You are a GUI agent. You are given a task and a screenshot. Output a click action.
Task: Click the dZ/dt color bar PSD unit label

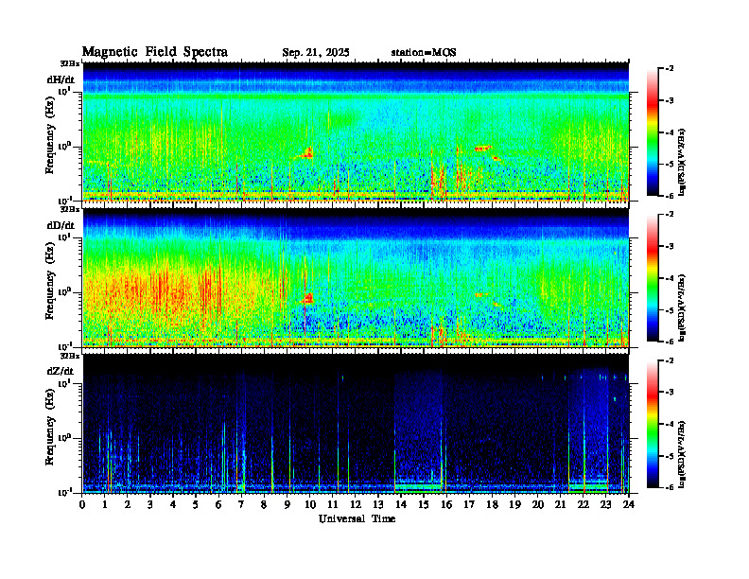[x=683, y=453]
